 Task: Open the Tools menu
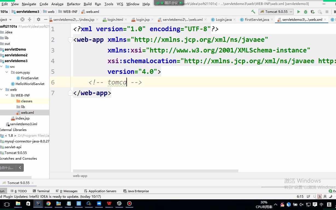point(109,4)
